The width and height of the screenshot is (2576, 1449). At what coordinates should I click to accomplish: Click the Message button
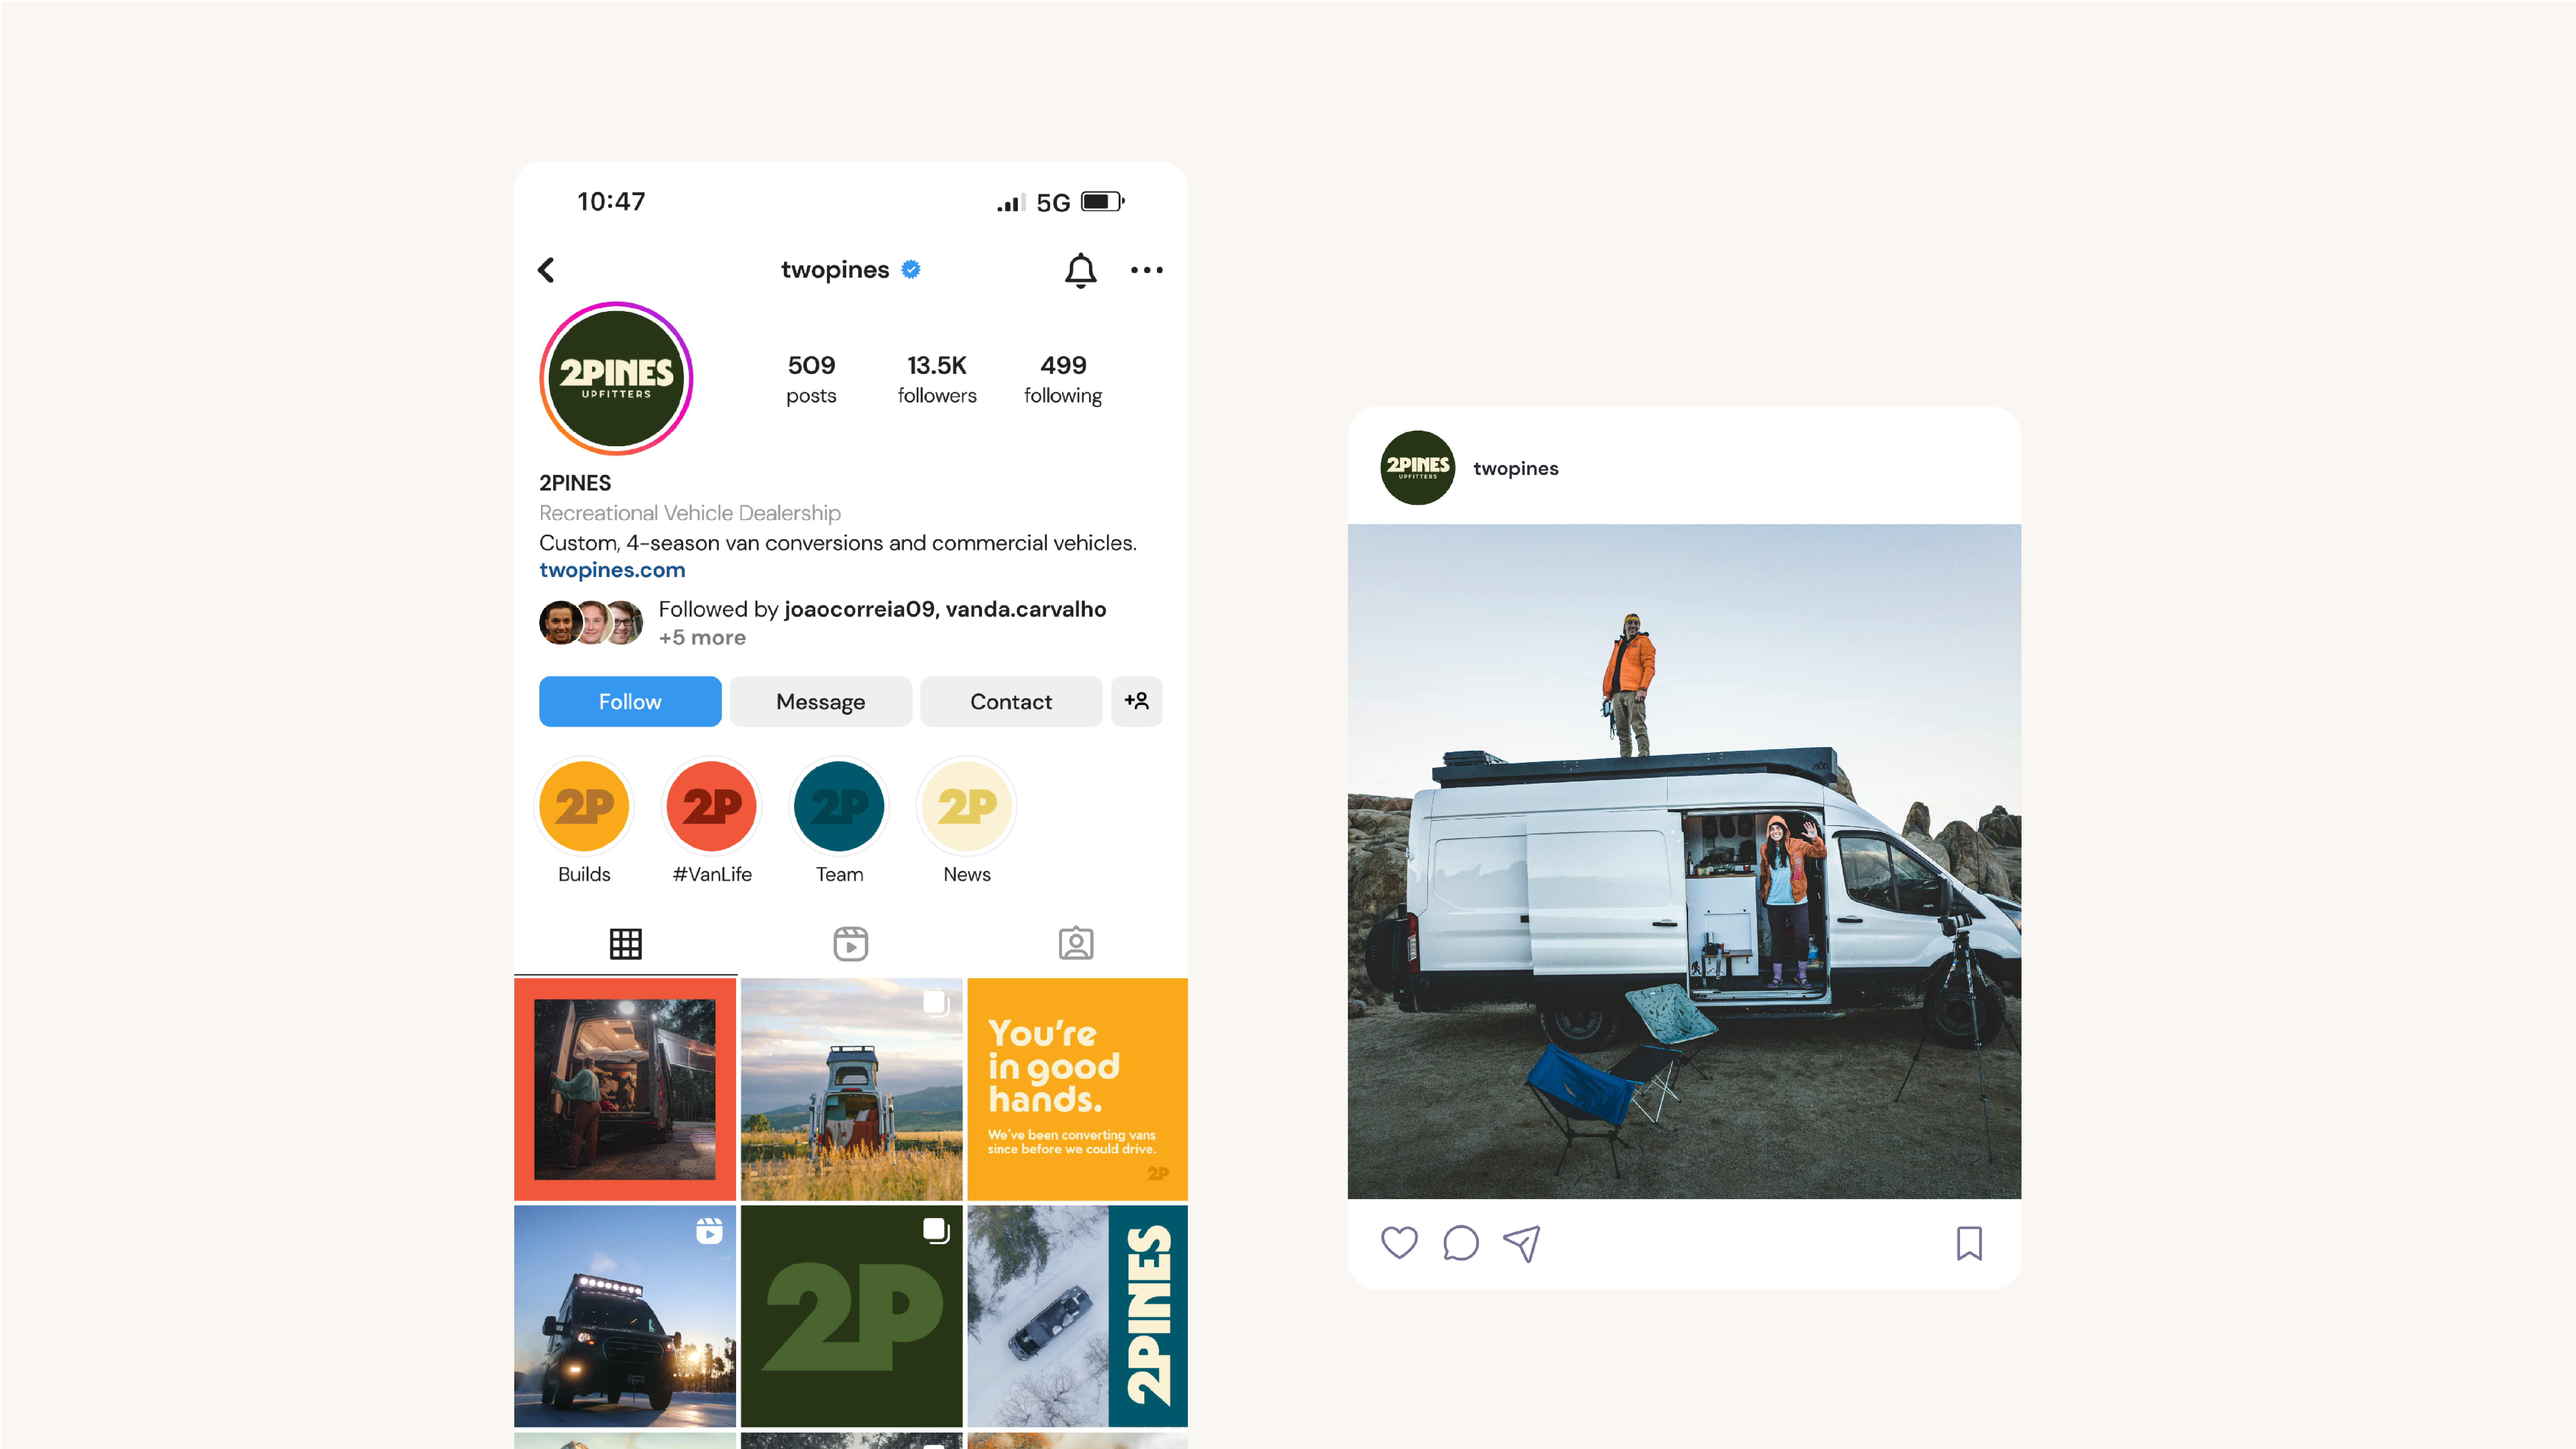821,701
